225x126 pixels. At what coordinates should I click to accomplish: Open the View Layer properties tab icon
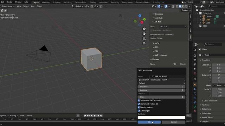click(195, 64)
